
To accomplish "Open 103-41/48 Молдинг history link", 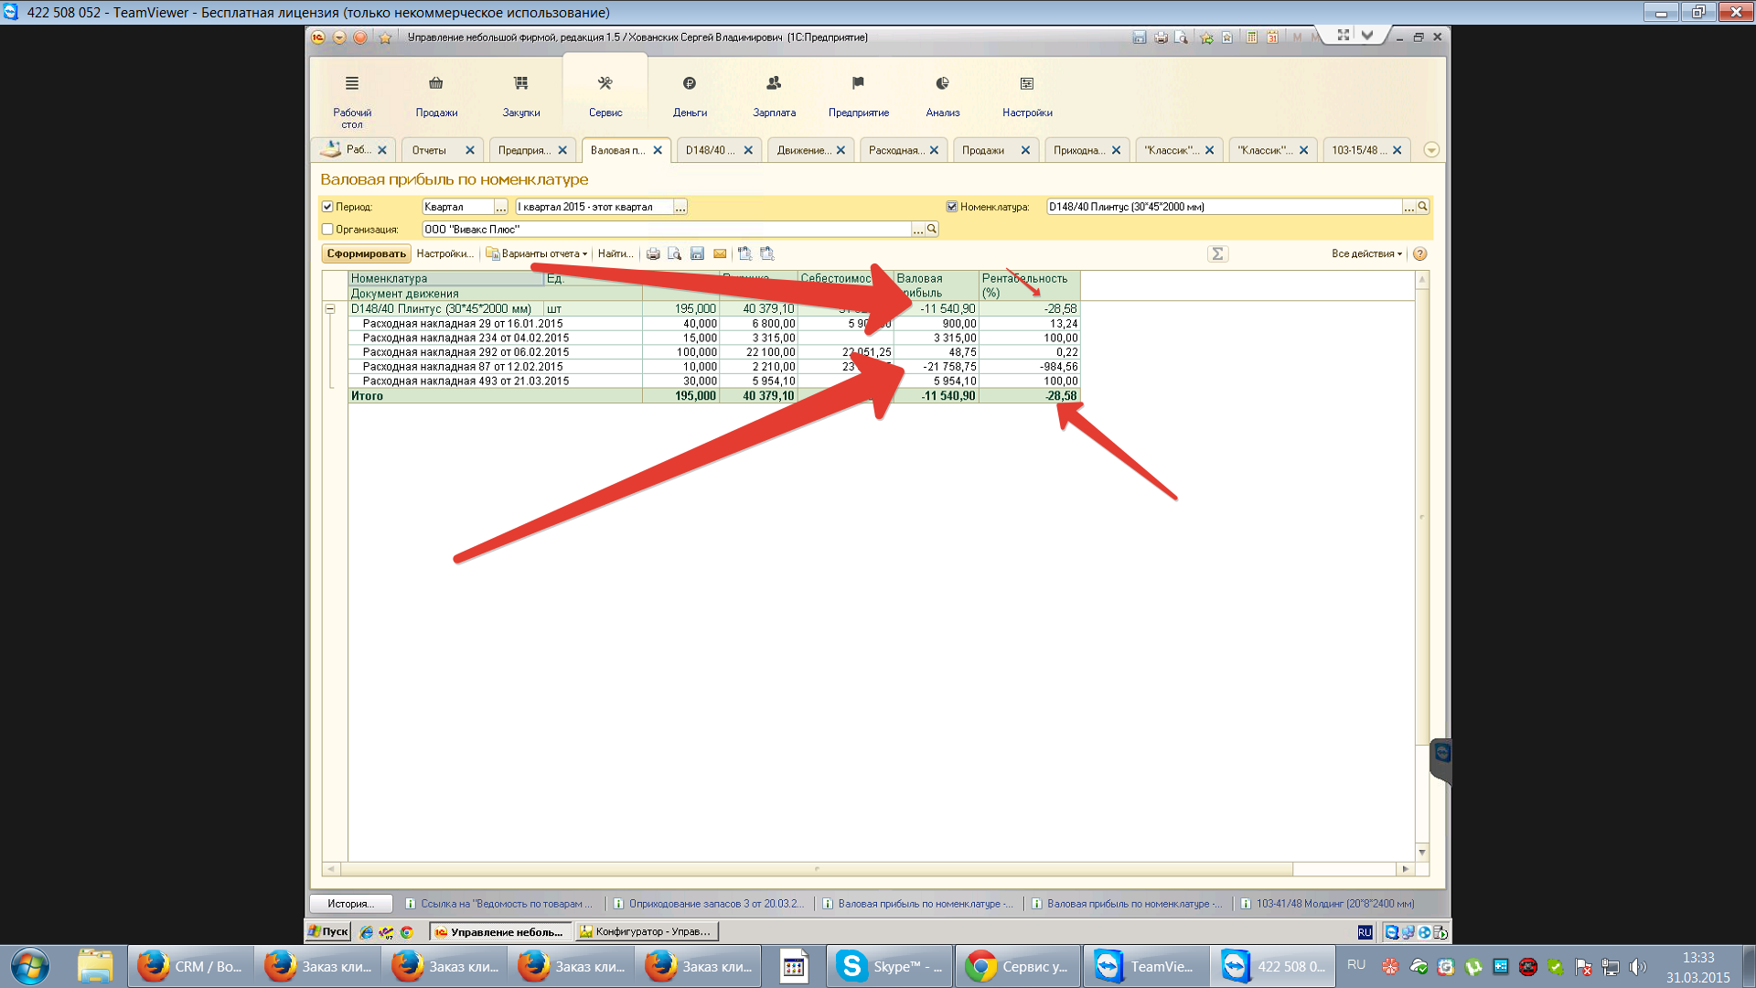I will point(1328,904).
